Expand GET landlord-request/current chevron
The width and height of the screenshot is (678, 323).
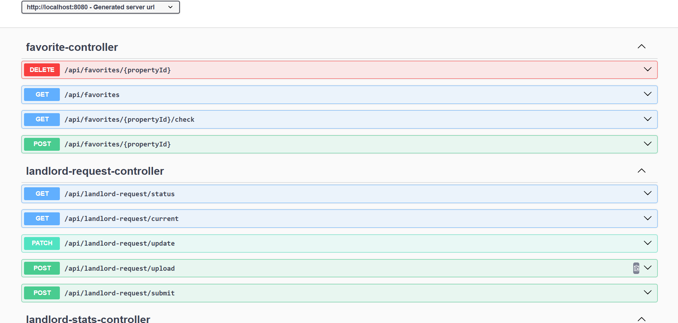tap(648, 218)
